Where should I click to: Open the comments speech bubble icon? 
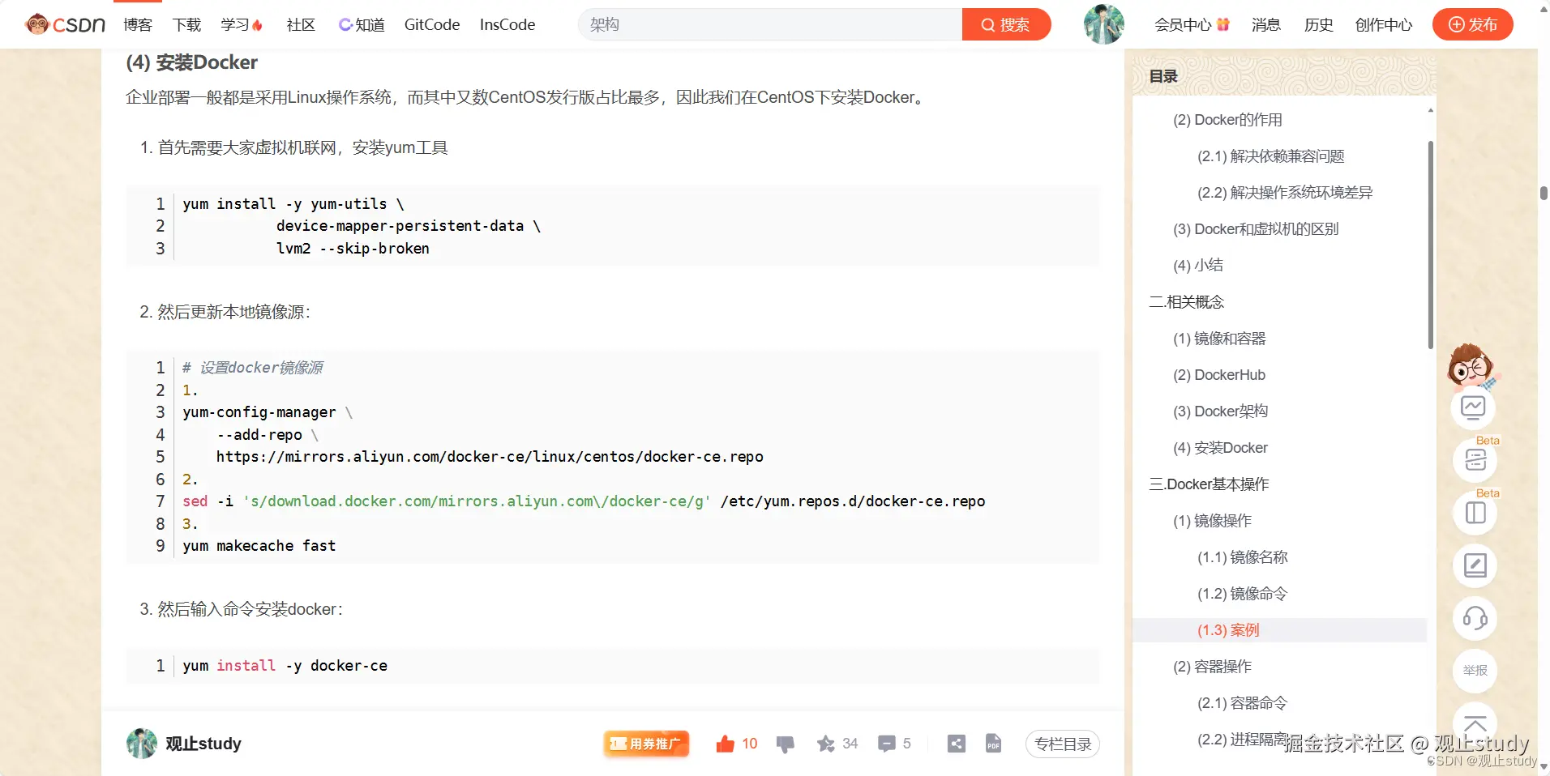886,744
